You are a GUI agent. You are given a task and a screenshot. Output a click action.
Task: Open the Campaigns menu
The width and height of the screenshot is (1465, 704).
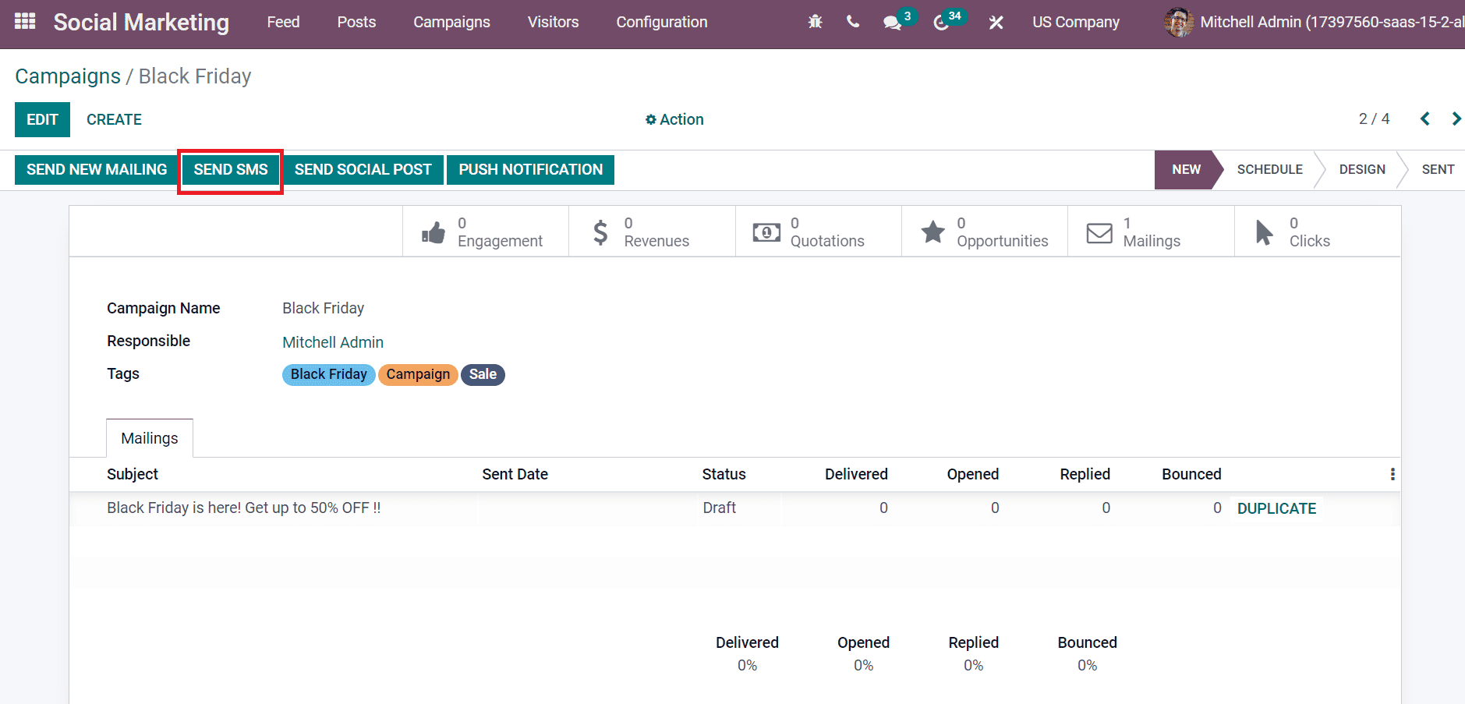pos(451,22)
